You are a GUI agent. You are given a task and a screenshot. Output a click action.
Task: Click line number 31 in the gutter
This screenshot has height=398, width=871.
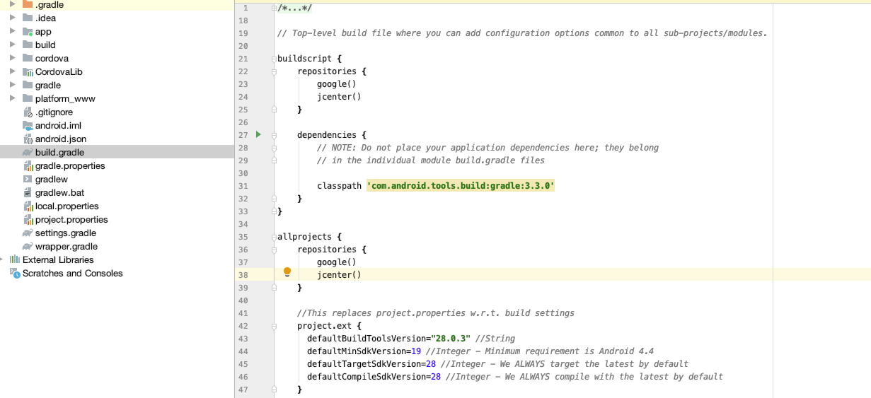pos(243,186)
